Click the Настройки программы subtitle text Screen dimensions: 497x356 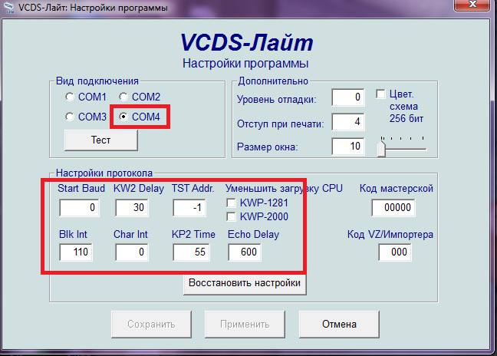pyautogui.click(x=245, y=64)
